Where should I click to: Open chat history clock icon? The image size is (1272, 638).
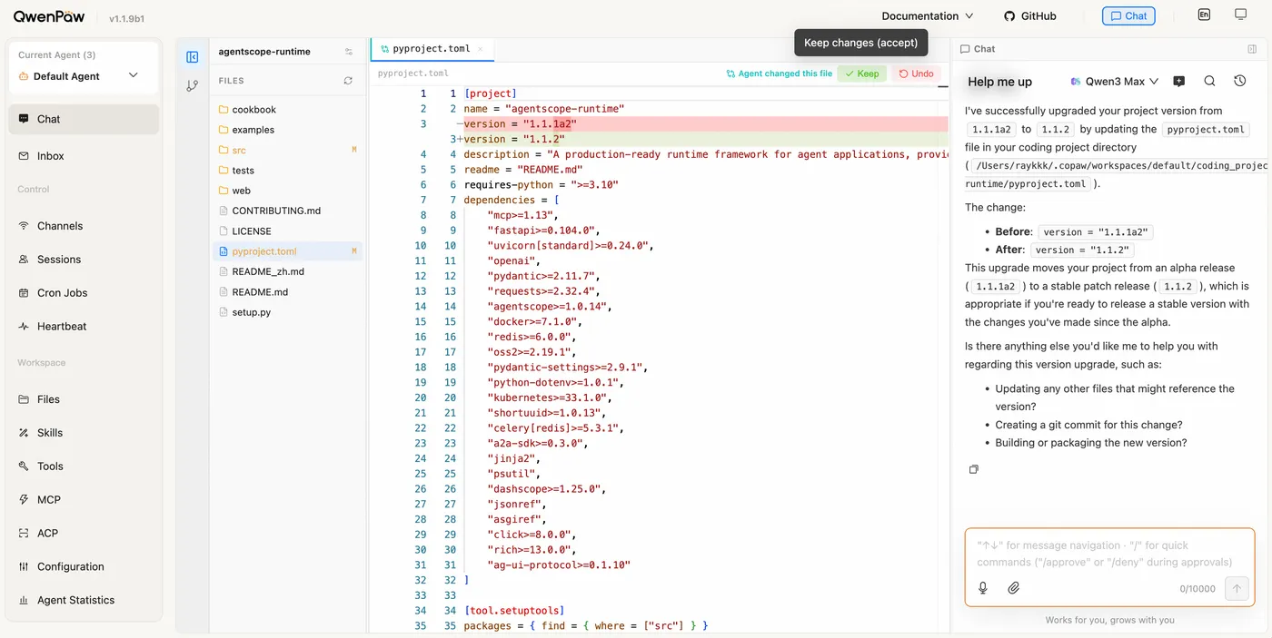click(x=1240, y=82)
